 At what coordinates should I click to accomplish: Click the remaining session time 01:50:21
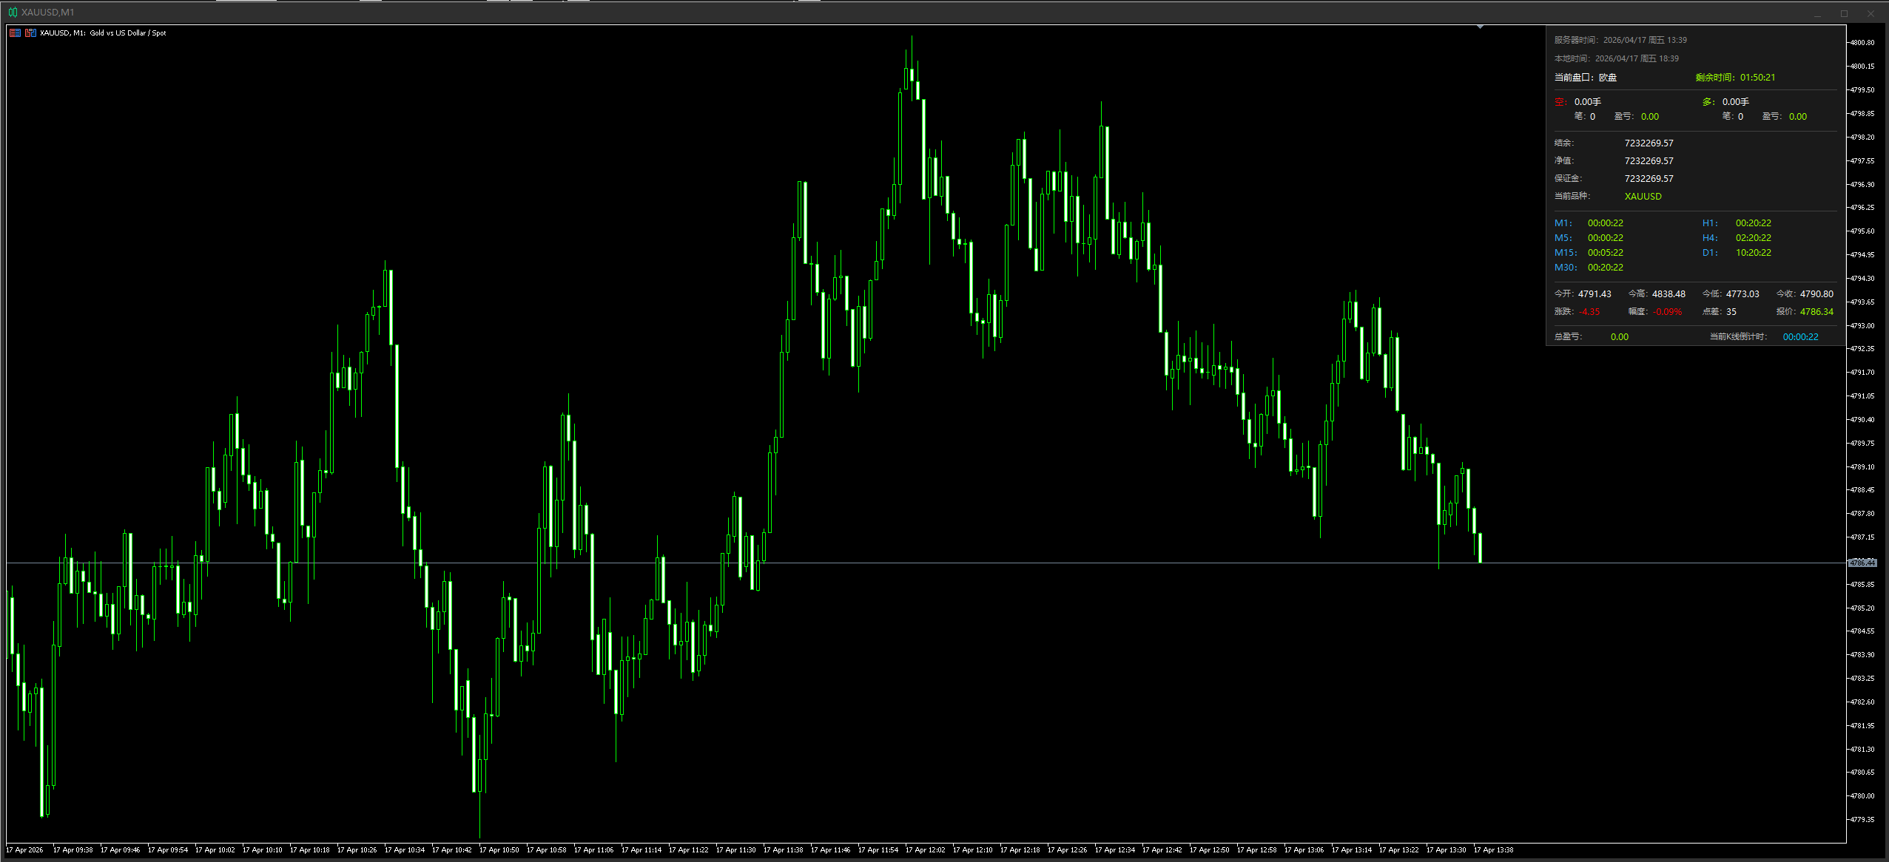point(1757,78)
